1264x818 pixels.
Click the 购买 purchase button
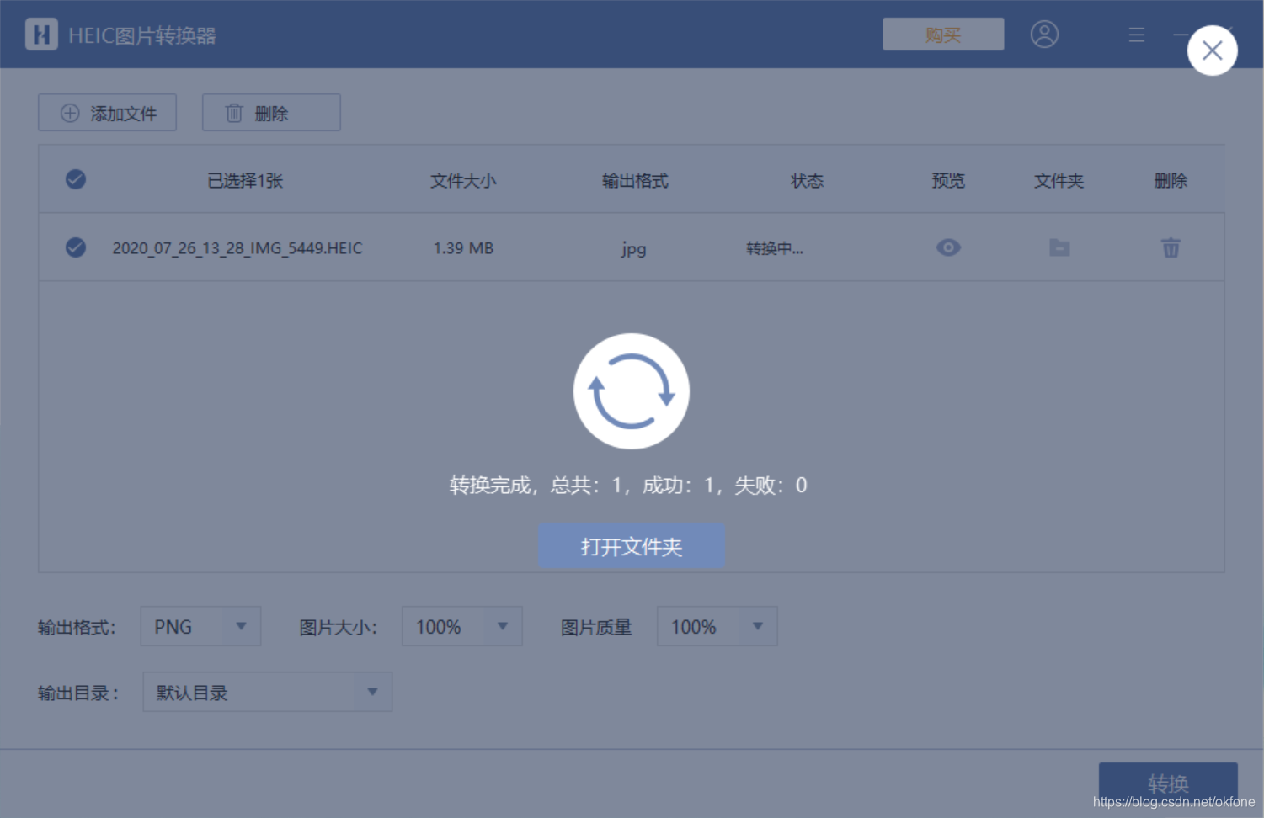click(943, 35)
